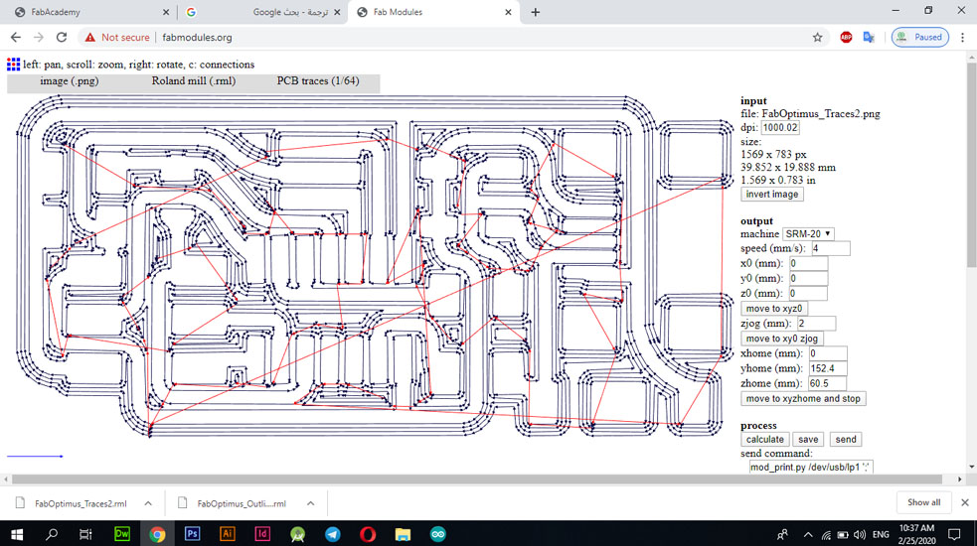Reload the fabmodules.org page
The height and width of the screenshot is (546, 977).
(61, 38)
